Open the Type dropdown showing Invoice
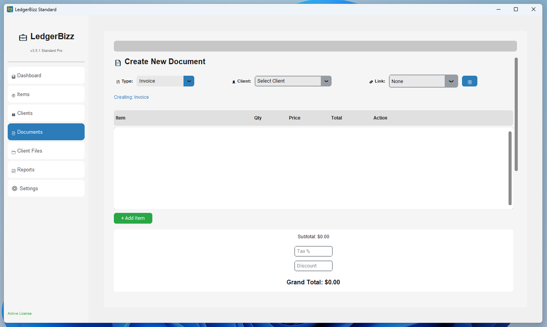The image size is (547, 327). tap(165, 81)
